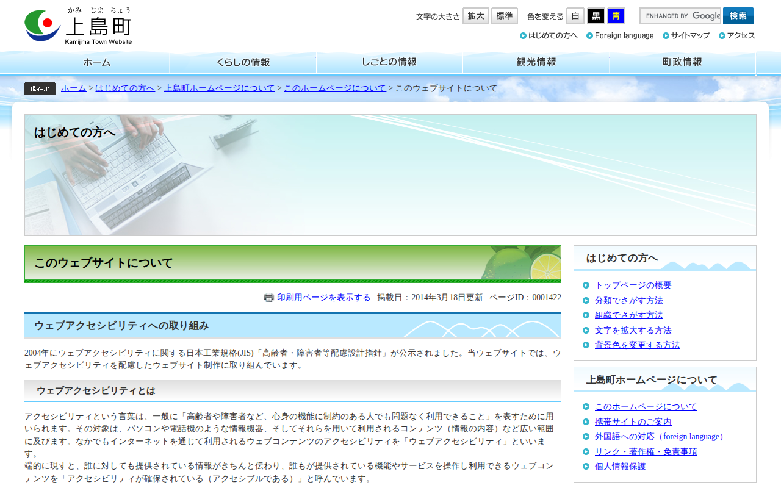Click the ページID：0001422 text
781x488 pixels.
click(525, 298)
